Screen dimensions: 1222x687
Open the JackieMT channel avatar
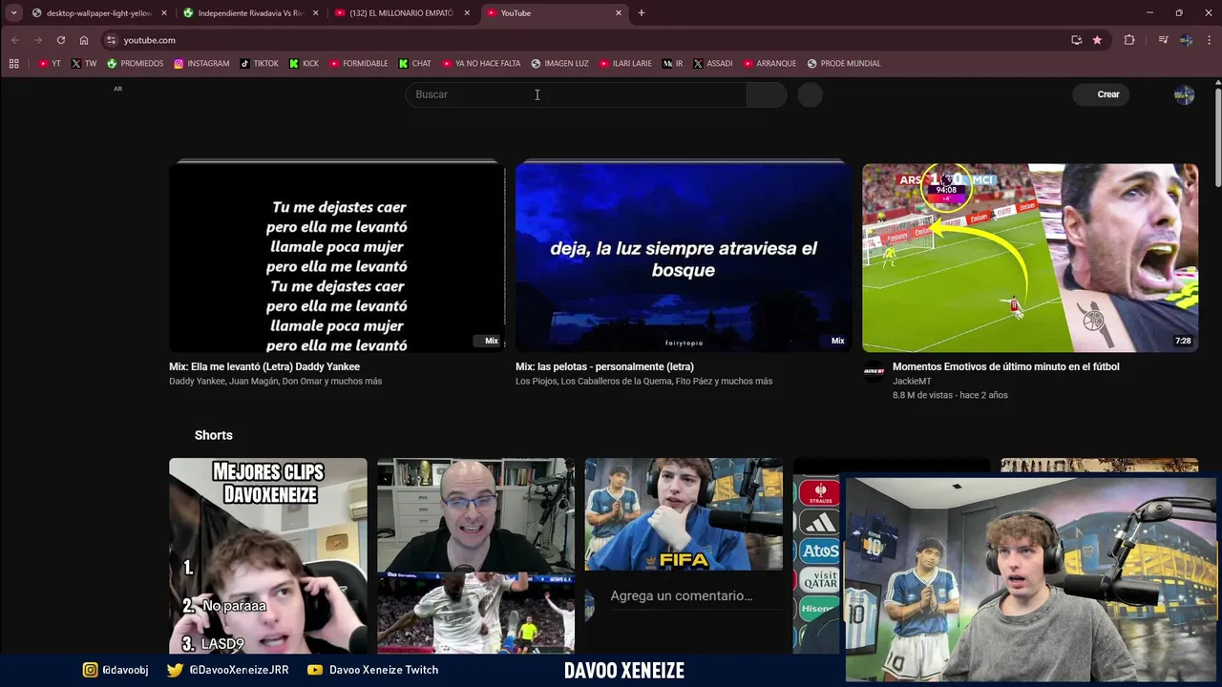tap(874, 373)
